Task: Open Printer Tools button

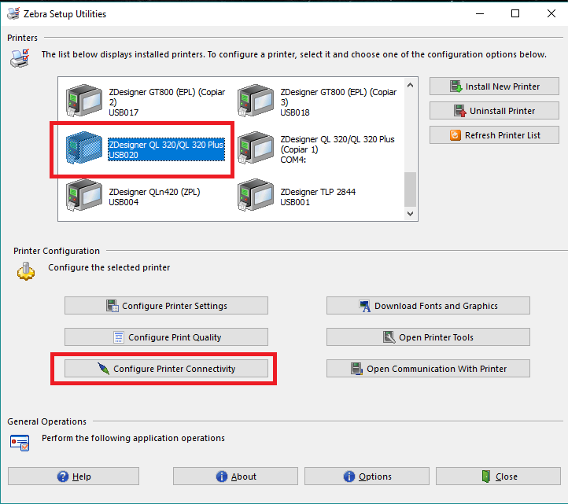Action: 428,337
